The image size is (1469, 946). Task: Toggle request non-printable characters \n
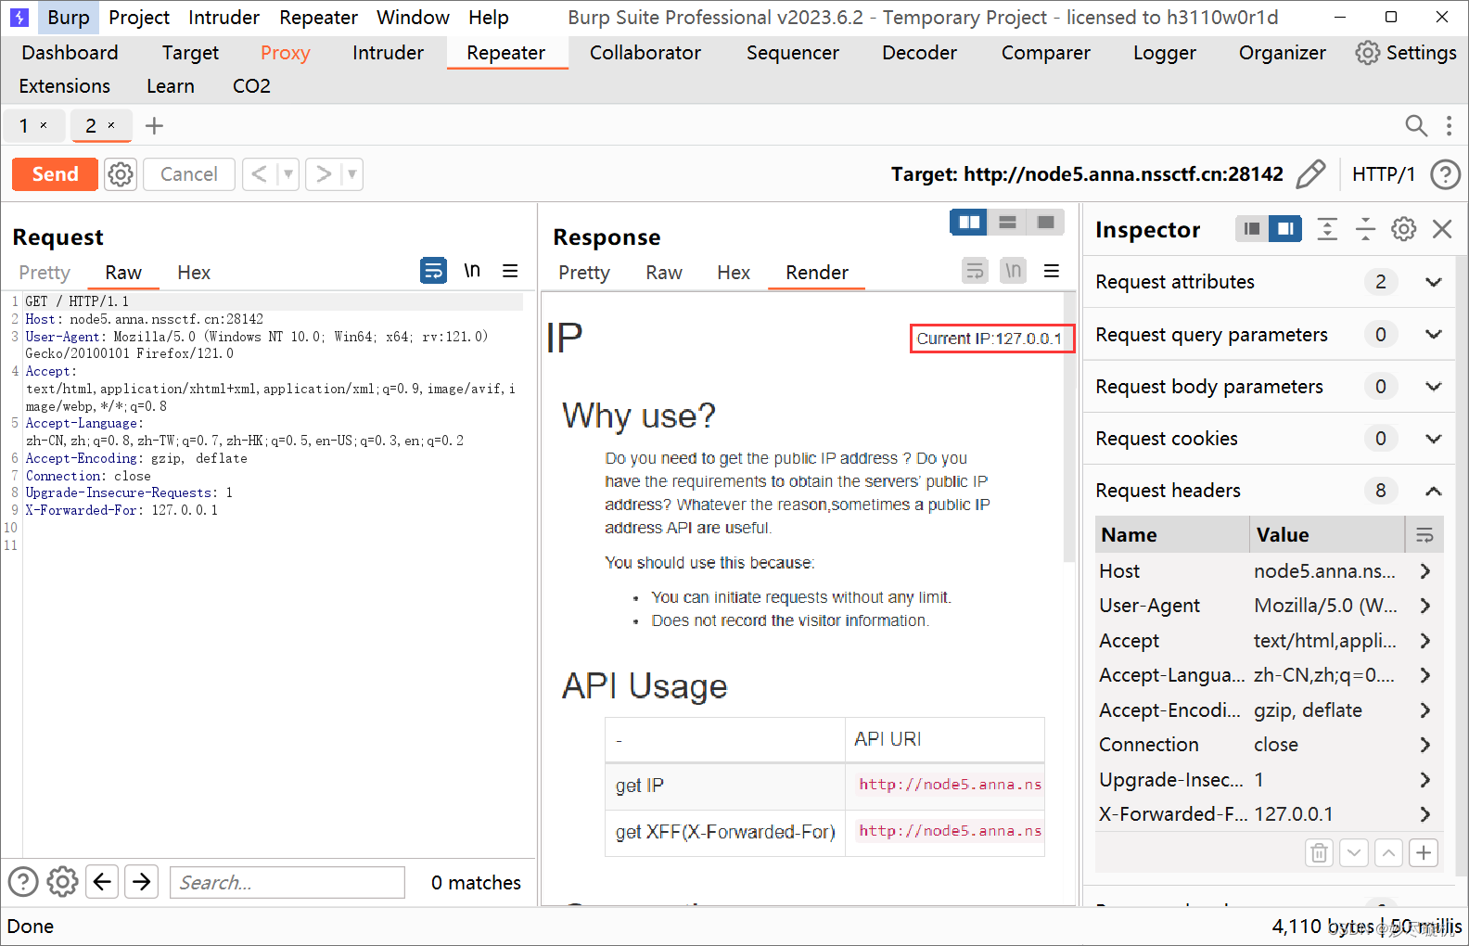472,270
